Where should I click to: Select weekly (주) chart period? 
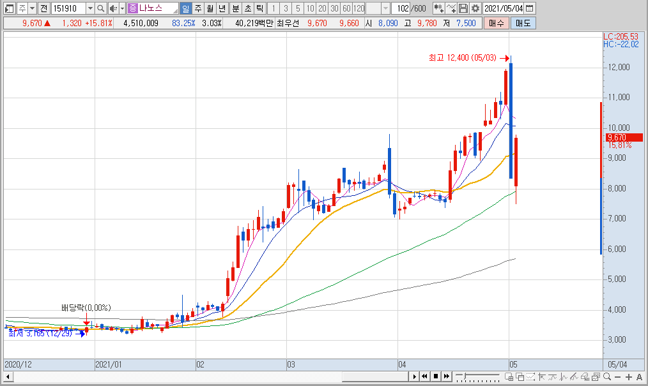(x=198, y=8)
